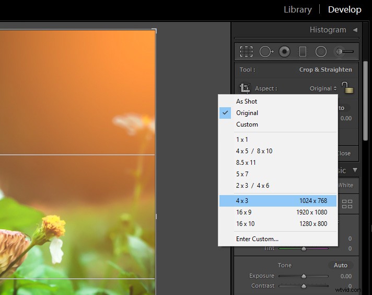Select 4 x 5 / 8 x 10 ratio
The width and height of the screenshot is (372, 295).
click(x=278, y=151)
